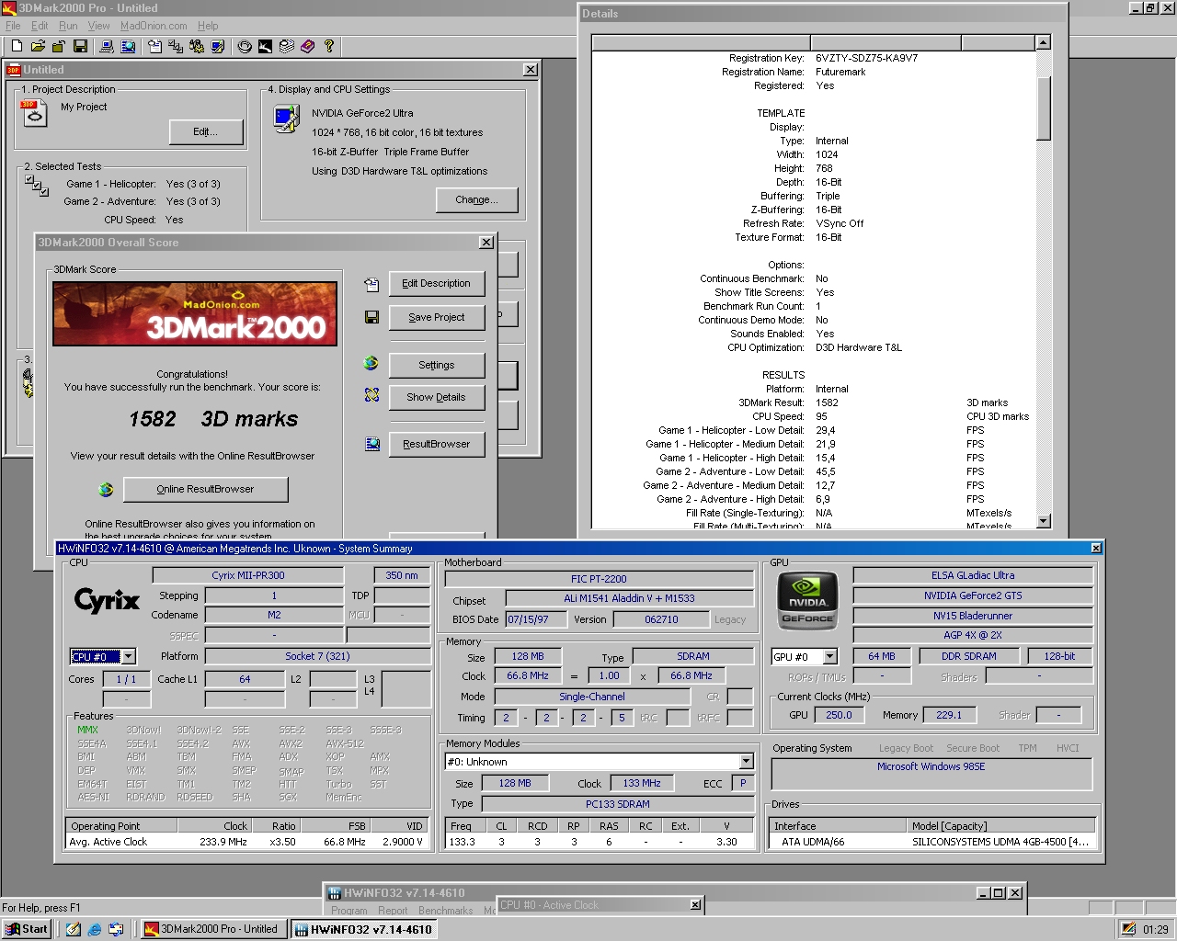Click the computer toolbar icon beside Save
Image resolution: width=1177 pixels, height=941 pixels.
(x=107, y=46)
